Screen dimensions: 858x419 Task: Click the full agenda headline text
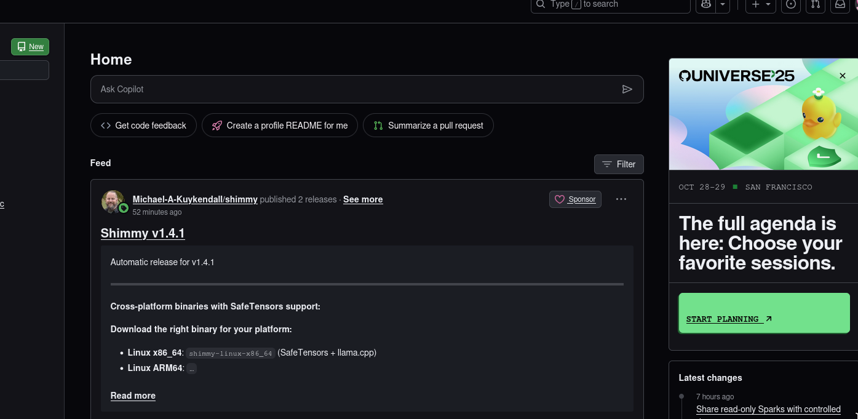point(760,243)
